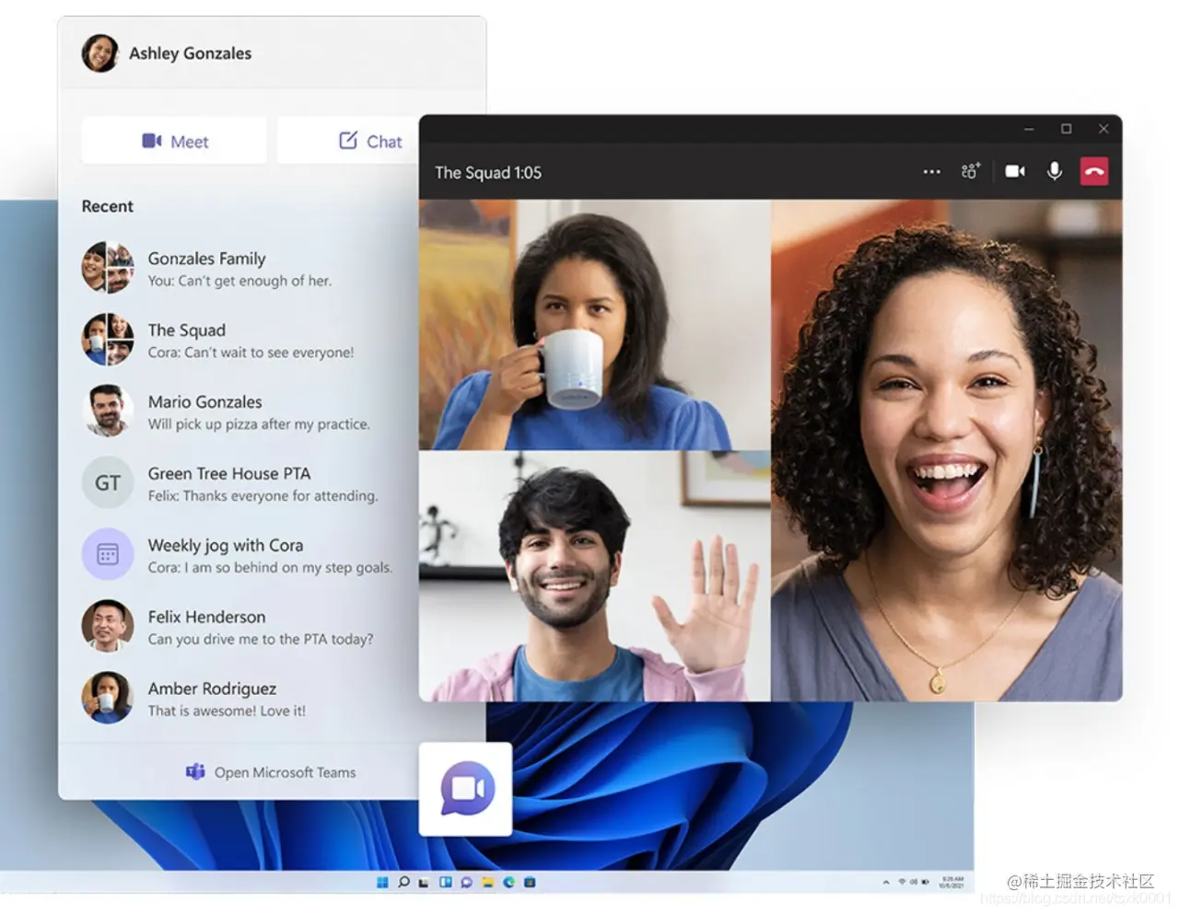
Task: Click the calendar icon for Weekly jog
Action: [108, 554]
